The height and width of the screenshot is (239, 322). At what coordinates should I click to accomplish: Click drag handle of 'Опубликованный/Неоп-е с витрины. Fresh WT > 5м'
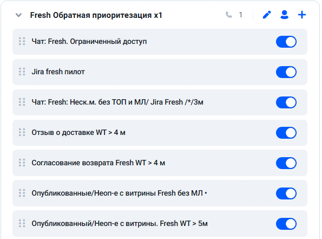click(x=22, y=223)
